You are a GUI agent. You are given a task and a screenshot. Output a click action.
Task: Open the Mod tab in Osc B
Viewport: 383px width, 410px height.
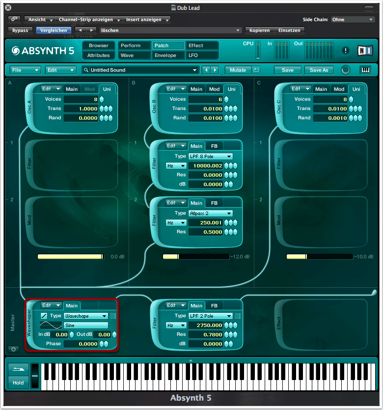coord(215,89)
